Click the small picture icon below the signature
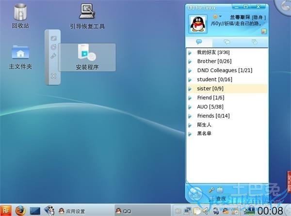Image resolution: width=291 pixels, height=216 pixels. click(x=264, y=31)
